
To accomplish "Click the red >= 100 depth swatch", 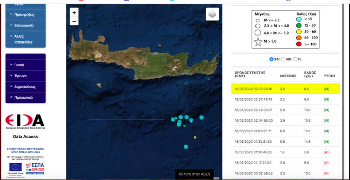I will pos(299,44).
